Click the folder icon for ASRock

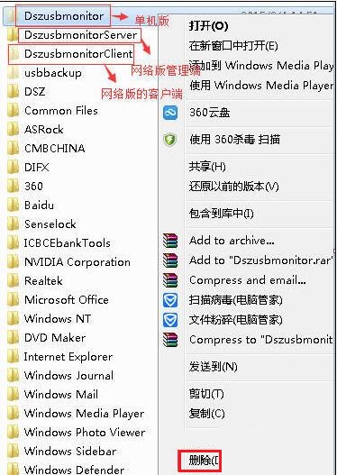[13, 130]
